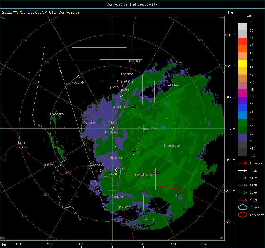265x248 pixels.
Task: Click the 45 dBZ pink color swatch
Action: pyautogui.click(x=243, y=86)
